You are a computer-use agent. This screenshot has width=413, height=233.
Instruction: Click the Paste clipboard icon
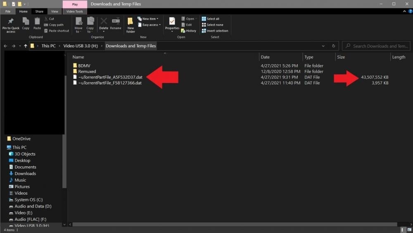37,21
